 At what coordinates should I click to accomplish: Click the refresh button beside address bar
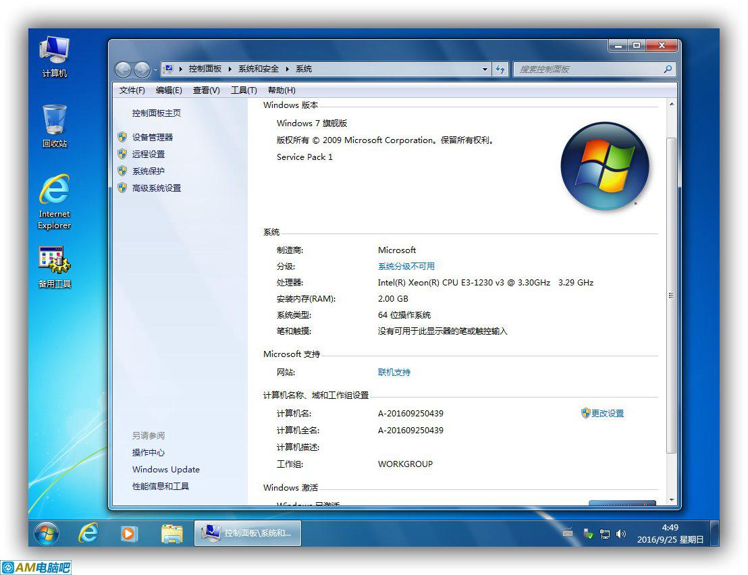(500, 69)
